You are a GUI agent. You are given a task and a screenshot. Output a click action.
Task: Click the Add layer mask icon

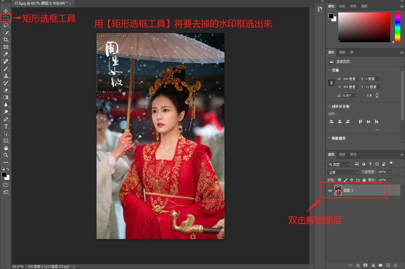point(366,265)
